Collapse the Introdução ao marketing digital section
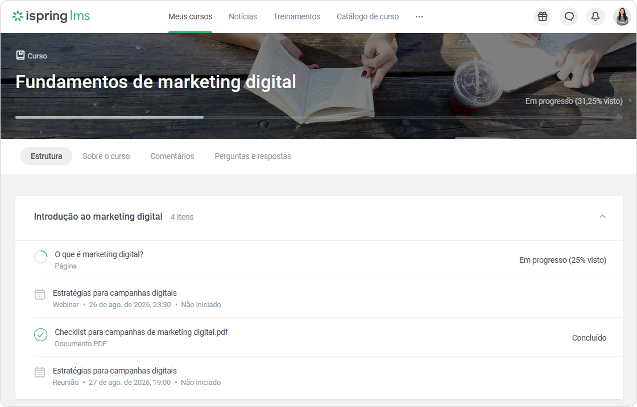 602,216
